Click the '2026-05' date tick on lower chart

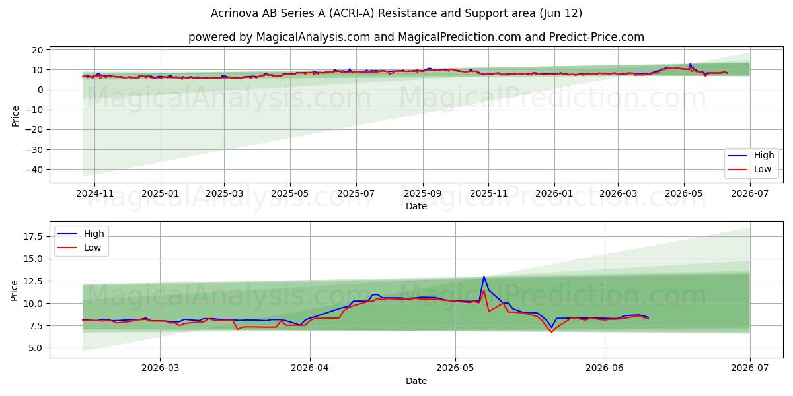point(455,368)
